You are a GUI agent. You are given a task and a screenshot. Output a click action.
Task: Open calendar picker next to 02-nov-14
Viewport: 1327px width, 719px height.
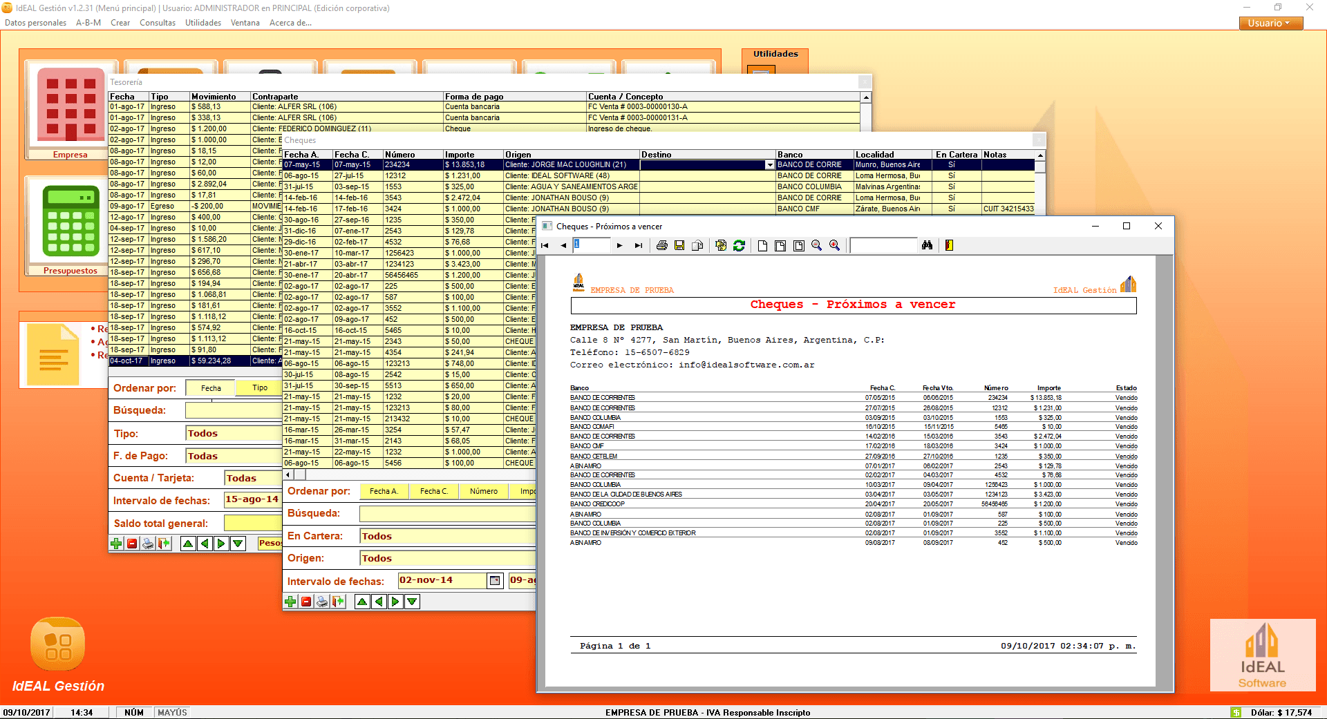pyautogui.click(x=495, y=581)
